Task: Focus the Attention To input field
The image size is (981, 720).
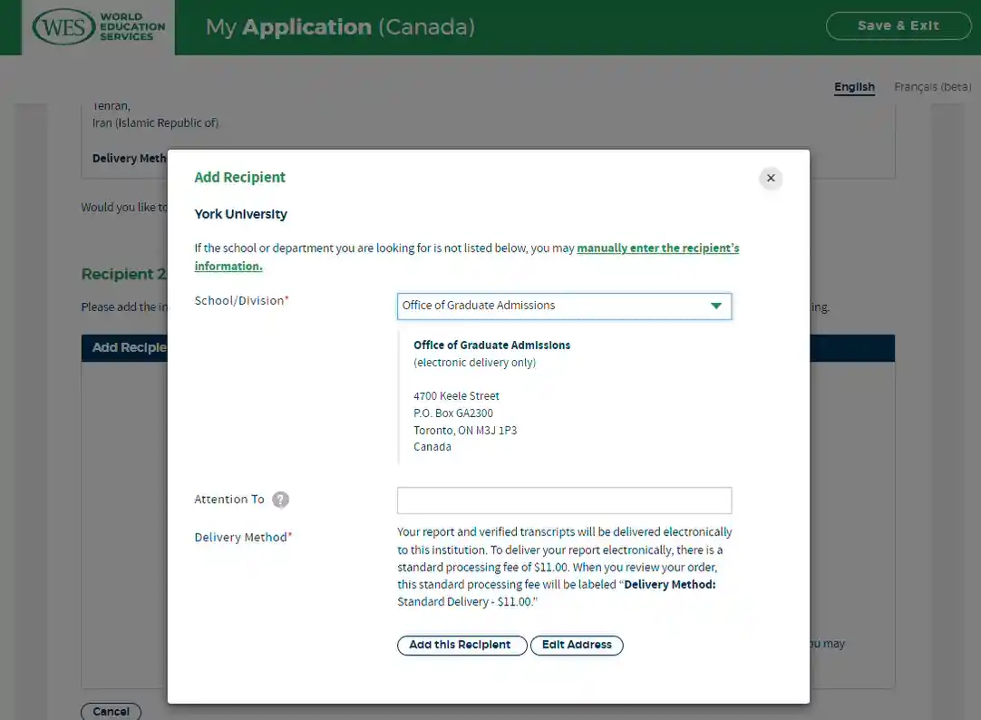Action: [564, 501]
